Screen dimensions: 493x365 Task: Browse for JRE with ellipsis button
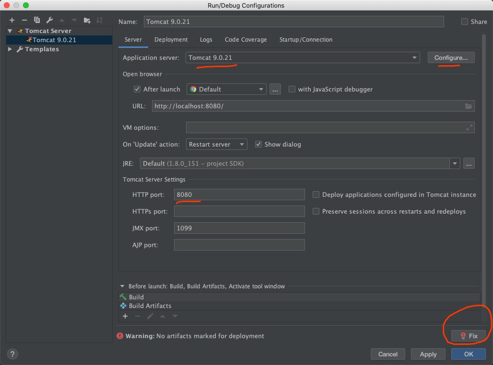[469, 163]
